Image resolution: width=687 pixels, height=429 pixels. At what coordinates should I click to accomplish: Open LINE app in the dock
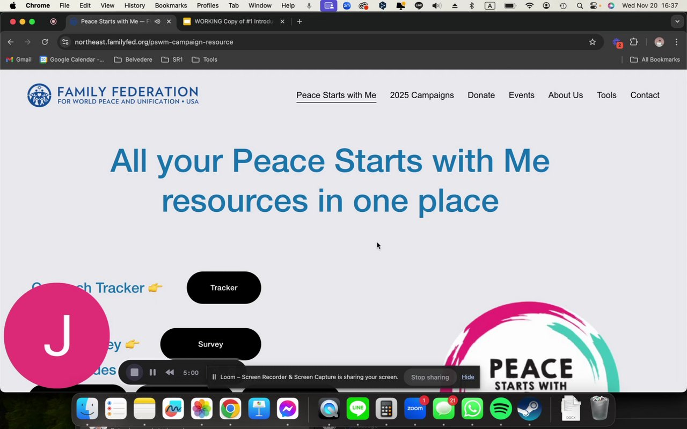[x=357, y=409]
